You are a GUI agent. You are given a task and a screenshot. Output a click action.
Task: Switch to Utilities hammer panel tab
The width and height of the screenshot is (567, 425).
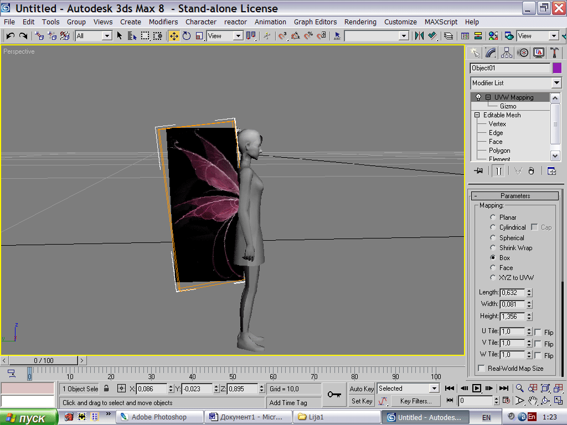pyautogui.click(x=554, y=53)
